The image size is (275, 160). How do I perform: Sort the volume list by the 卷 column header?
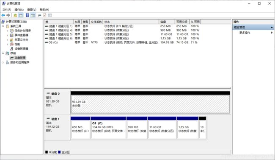click(x=58, y=22)
